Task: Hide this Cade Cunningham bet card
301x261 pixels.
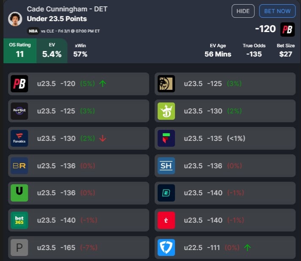Action: [x=243, y=11]
